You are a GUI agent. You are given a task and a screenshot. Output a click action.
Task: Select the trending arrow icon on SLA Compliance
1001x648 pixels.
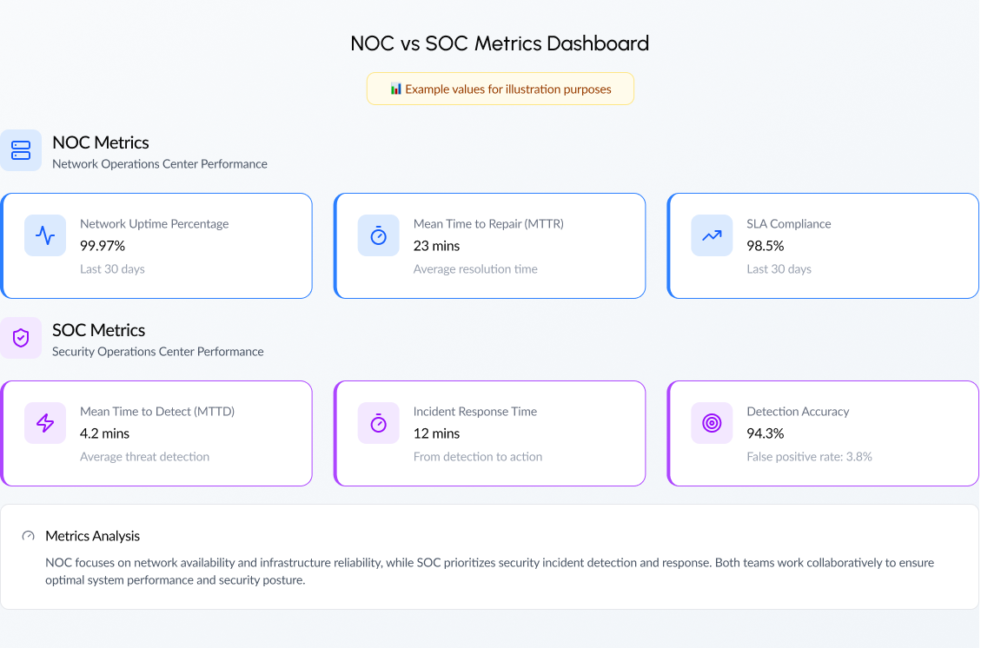pos(712,235)
